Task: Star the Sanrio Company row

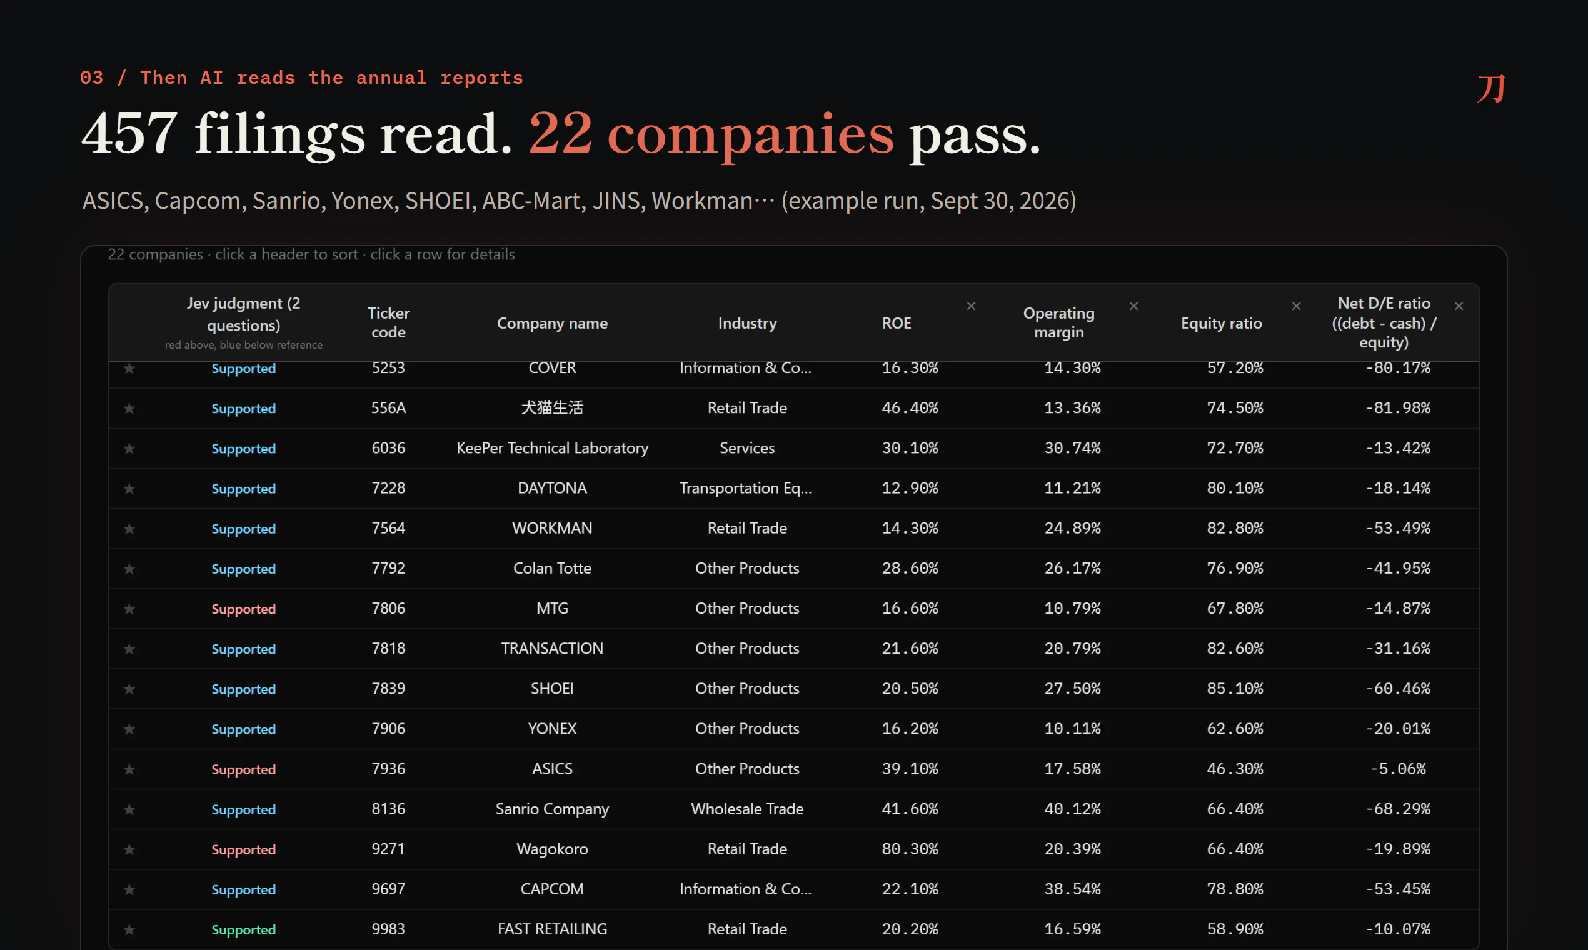Action: tap(129, 810)
